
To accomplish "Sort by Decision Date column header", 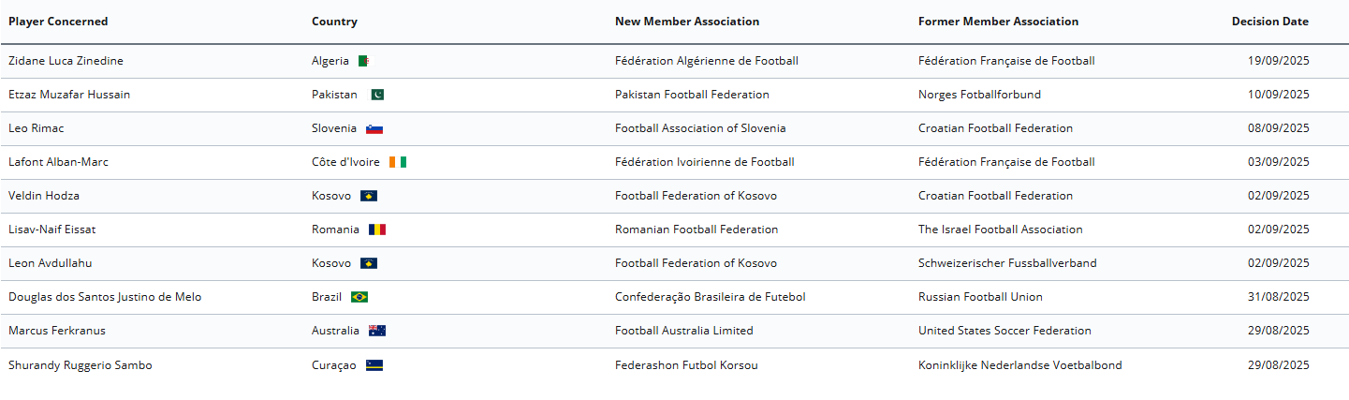I will 1270,22.
